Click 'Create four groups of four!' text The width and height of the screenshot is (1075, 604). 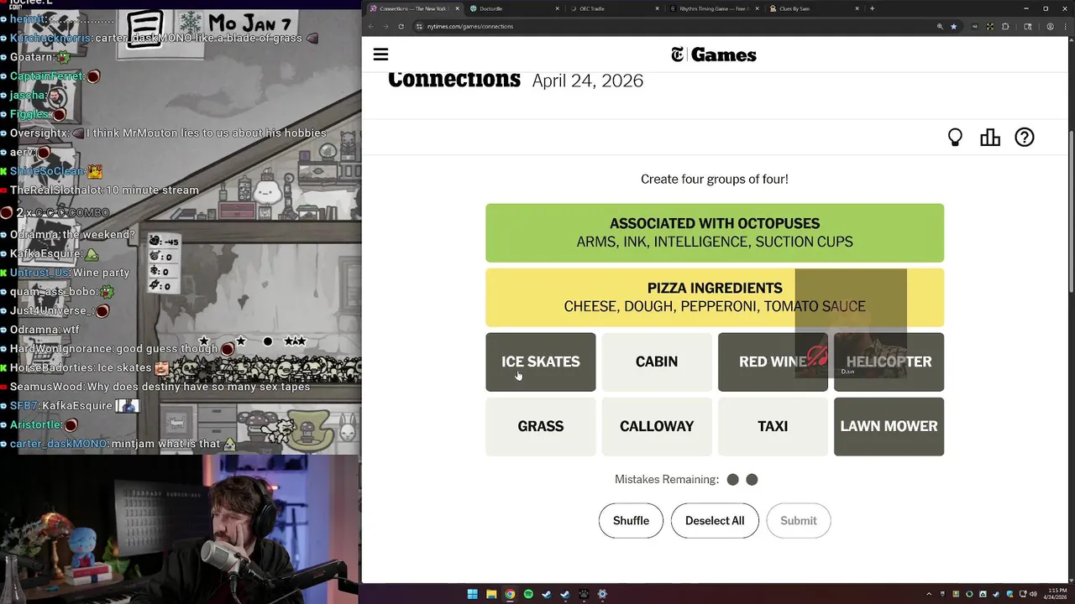pyautogui.click(x=715, y=179)
